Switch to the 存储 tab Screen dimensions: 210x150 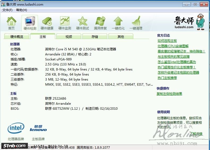95,37
